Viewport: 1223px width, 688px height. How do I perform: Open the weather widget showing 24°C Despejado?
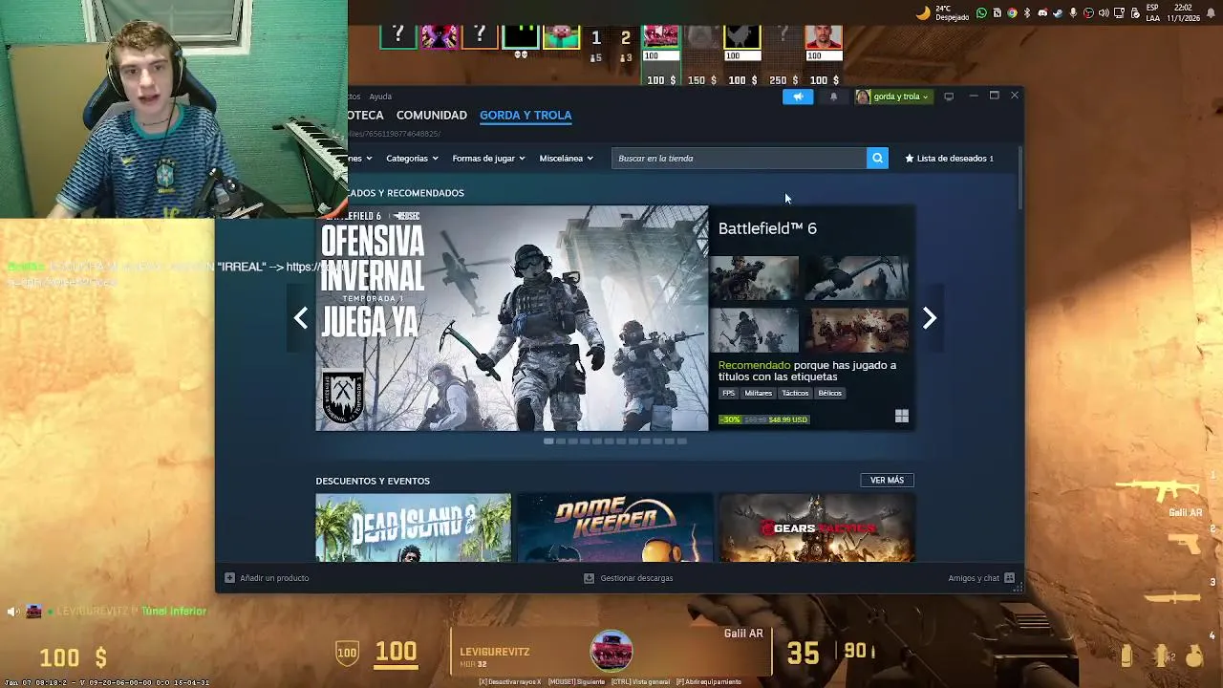coord(942,12)
